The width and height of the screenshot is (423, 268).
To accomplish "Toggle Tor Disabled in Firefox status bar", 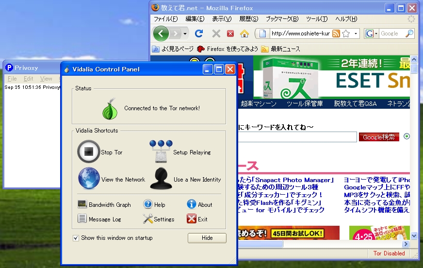I will click(389, 253).
